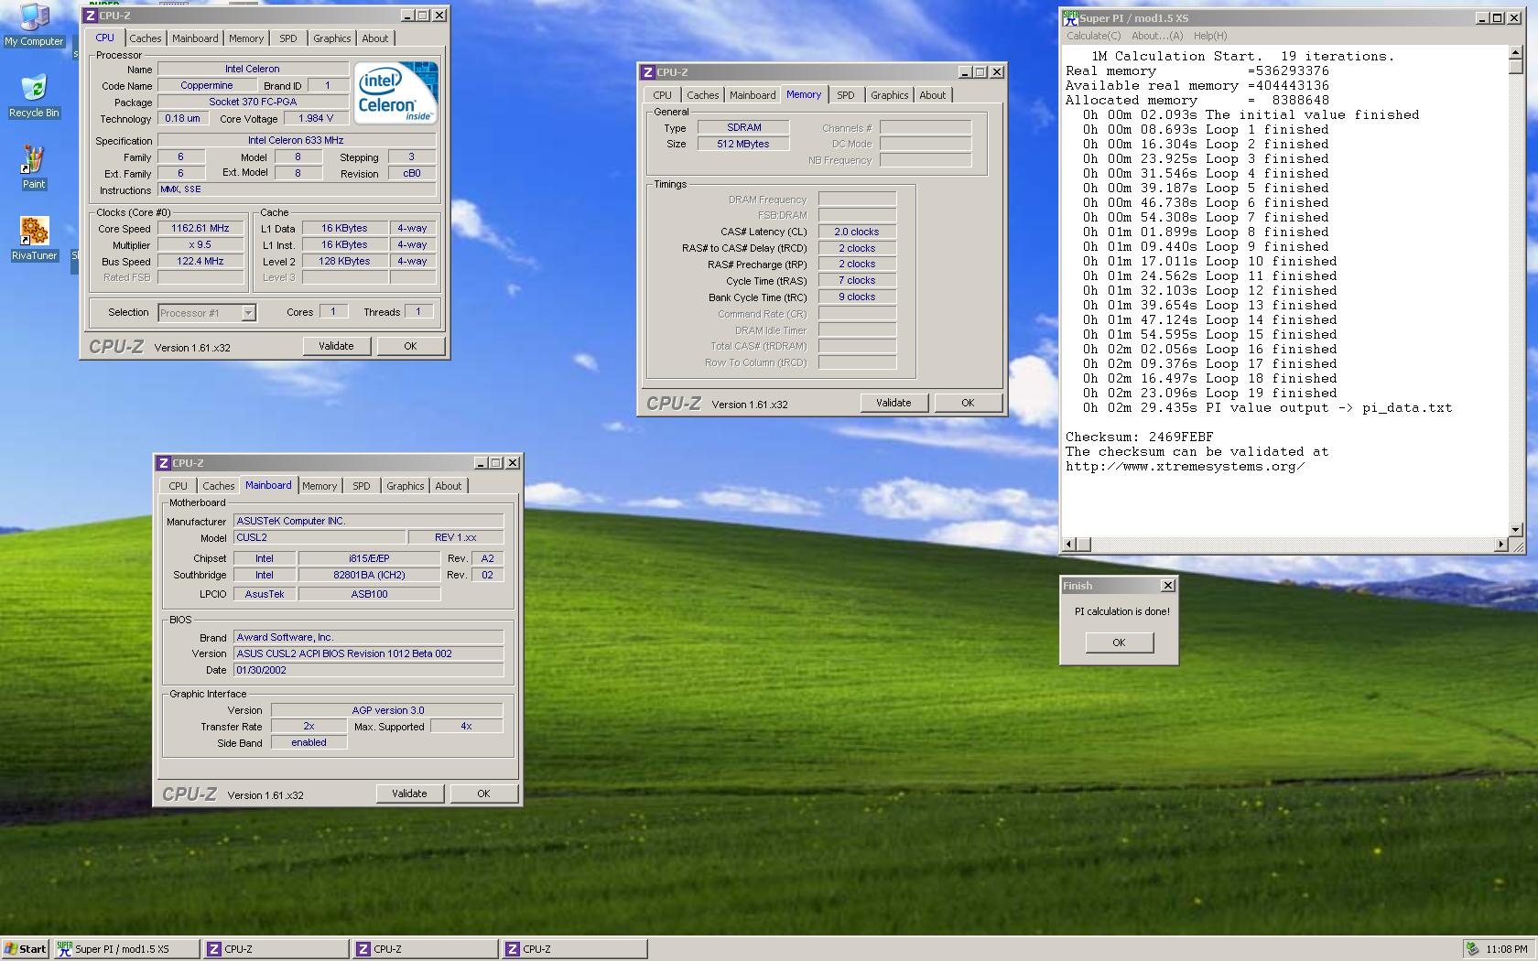Launch RivaTuner from the desktop
1538x961 pixels.
click(x=34, y=238)
